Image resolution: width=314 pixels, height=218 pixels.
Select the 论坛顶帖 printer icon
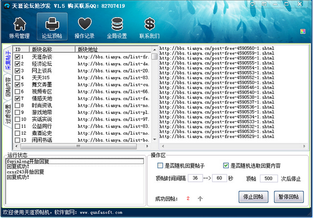(x=52, y=27)
